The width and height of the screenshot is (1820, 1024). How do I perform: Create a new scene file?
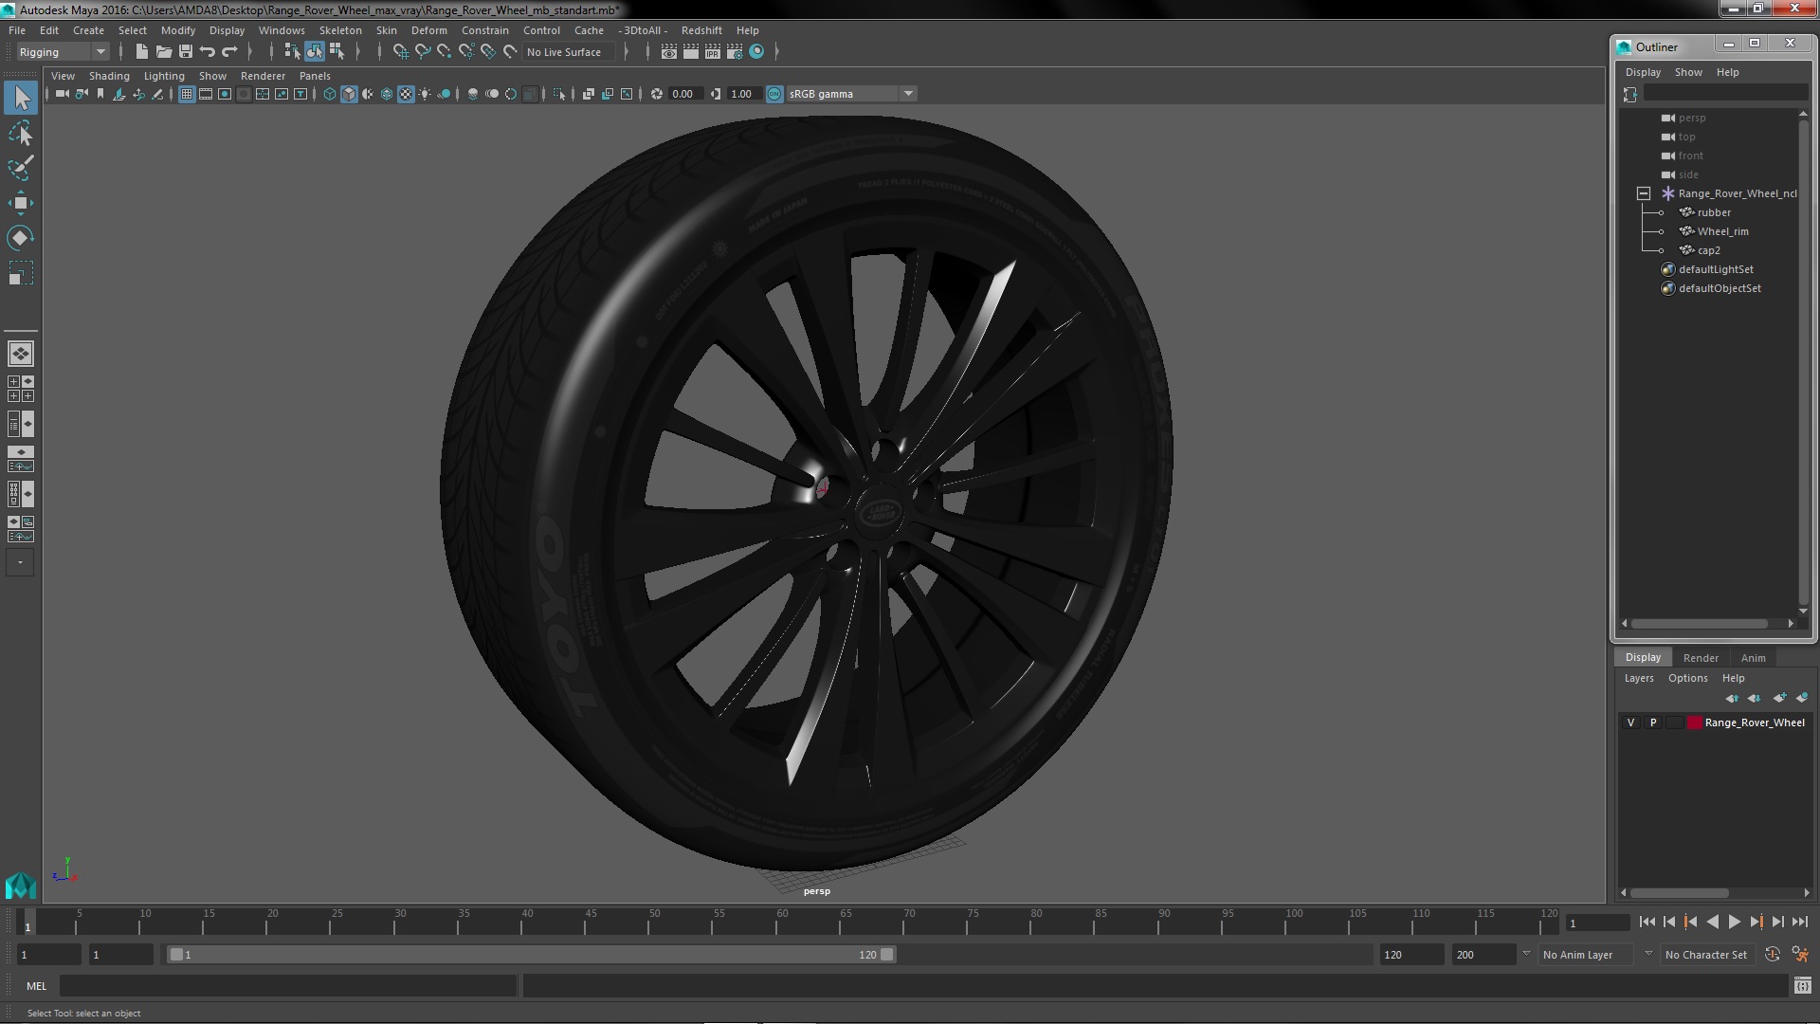point(142,52)
